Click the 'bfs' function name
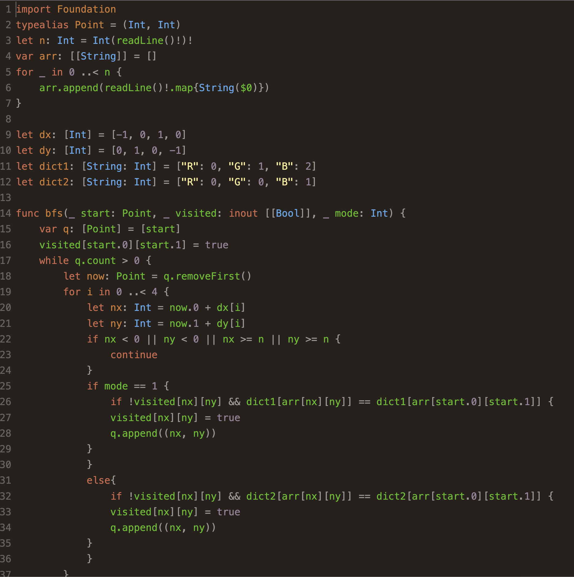574x577 pixels. tap(54, 213)
